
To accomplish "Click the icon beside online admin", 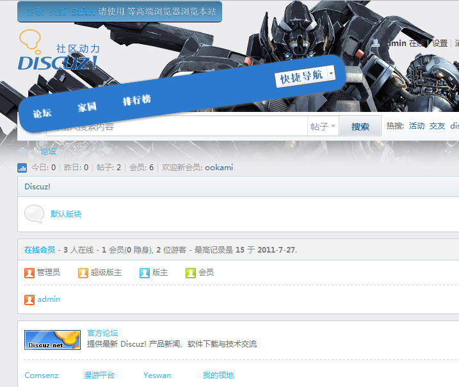I will pos(29,300).
